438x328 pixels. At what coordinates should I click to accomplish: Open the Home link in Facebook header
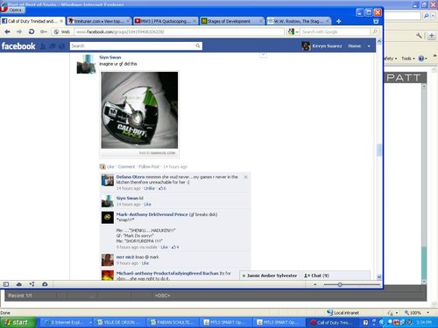354,46
